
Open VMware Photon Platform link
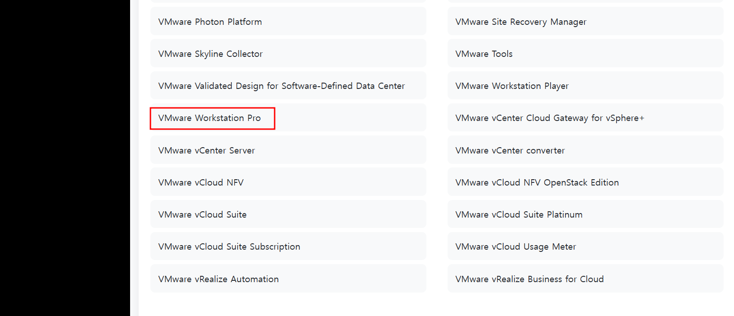(x=288, y=21)
